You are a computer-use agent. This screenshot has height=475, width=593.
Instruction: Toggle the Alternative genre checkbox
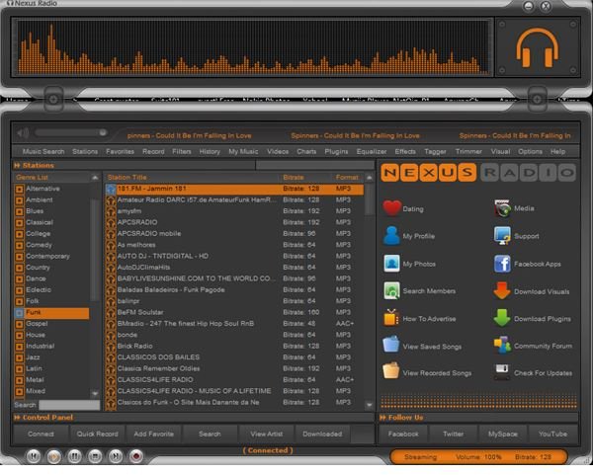coord(20,189)
